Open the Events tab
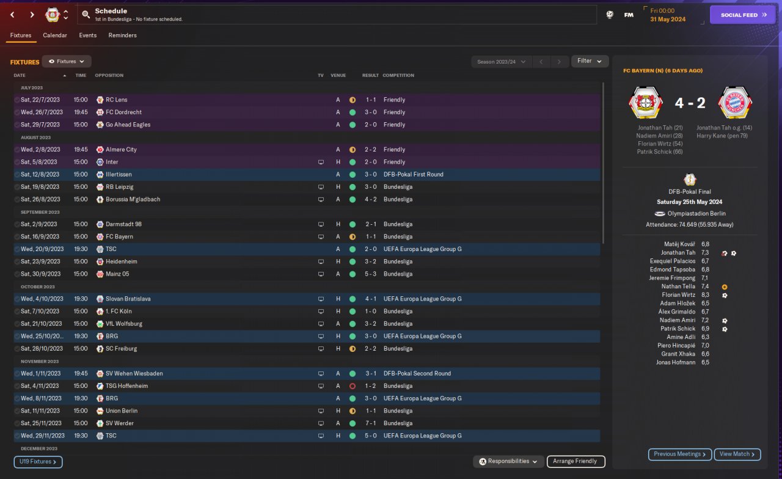This screenshot has width=782, height=479. [88, 35]
